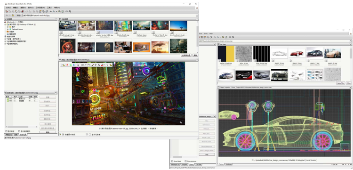This screenshot has width=353, height=170.
Task: Click the forward arrow in front window address bar
Action: coord(10,16)
